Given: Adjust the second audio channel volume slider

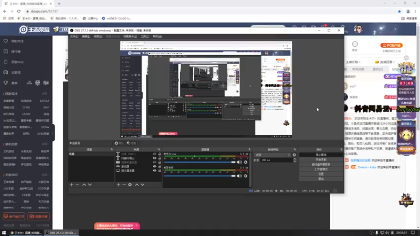Looking at the screenshot, I should tap(199, 176).
